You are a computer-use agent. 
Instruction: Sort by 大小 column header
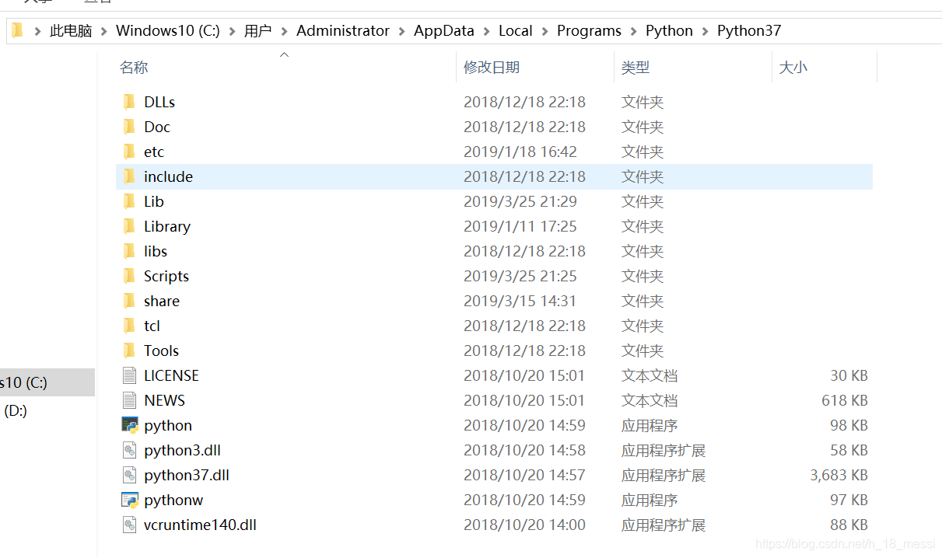793,68
